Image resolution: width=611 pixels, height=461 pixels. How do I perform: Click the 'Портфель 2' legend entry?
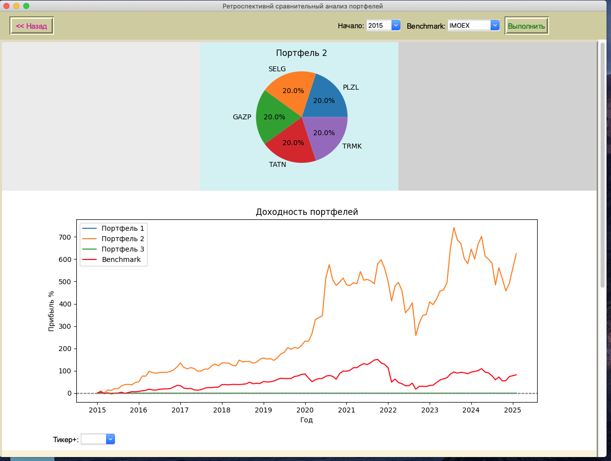click(x=122, y=239)
